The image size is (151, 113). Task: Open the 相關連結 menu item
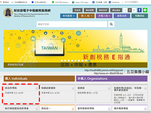[x=140, y=16]
